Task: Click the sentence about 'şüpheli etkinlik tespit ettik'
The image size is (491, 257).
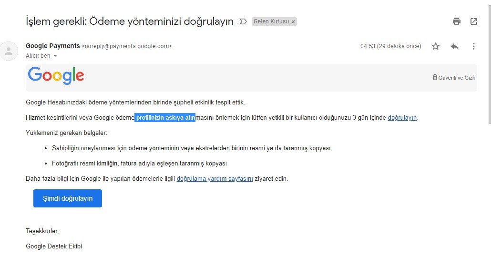Action: click(135, 103)
